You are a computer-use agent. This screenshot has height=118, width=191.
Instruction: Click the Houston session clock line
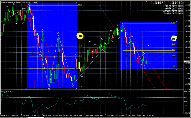173,13
